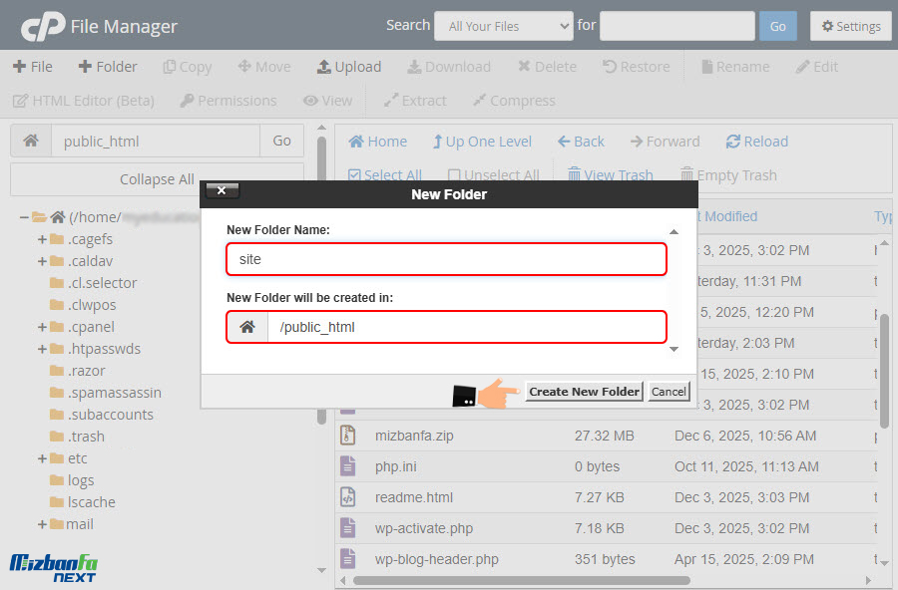Collapse the /home root tree node

coord(24,217)
